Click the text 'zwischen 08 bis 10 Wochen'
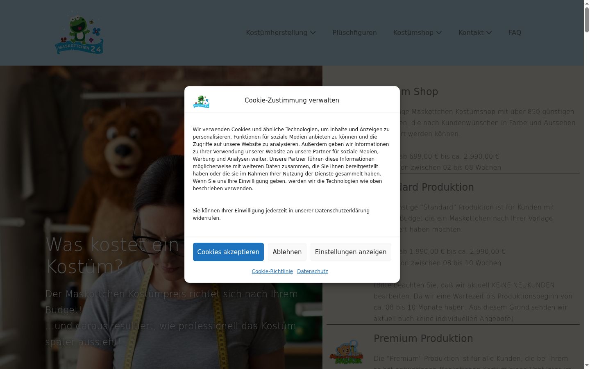 pos(456,263)
